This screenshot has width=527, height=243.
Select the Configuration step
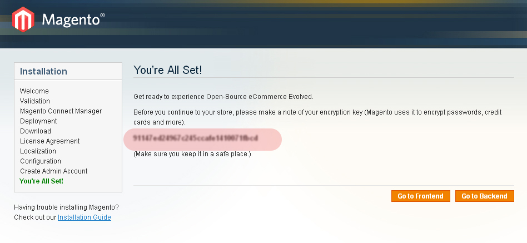(x=41, y=161)
